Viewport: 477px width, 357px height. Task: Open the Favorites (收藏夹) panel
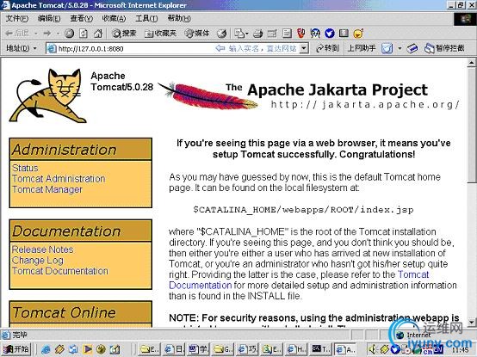tap(160, 34)
